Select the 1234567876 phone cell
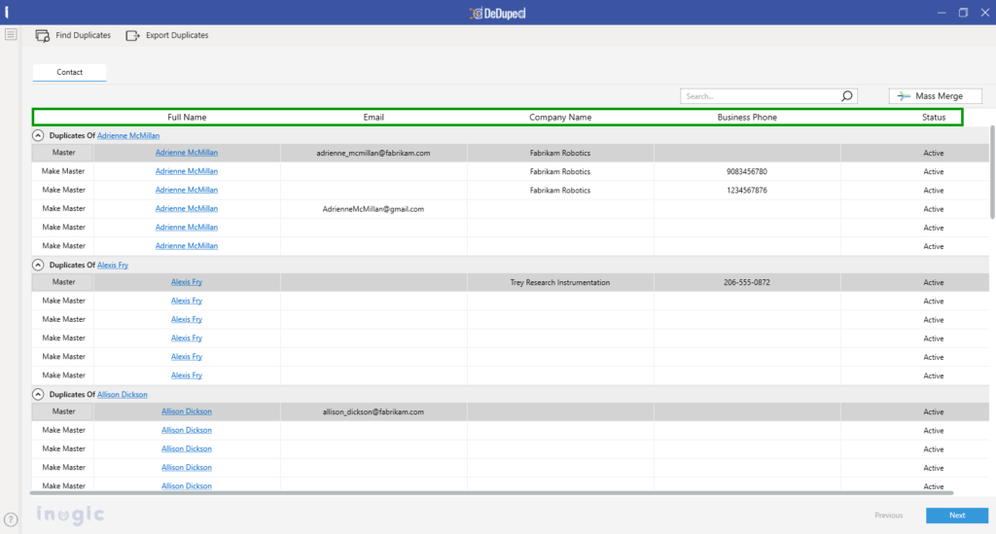 (x=747, y=191)
